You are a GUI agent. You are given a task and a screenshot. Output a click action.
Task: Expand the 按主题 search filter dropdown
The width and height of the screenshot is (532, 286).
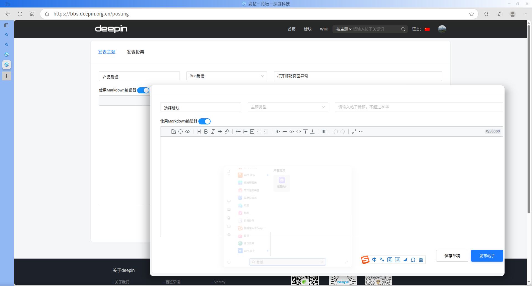click(x=344, y=29)
